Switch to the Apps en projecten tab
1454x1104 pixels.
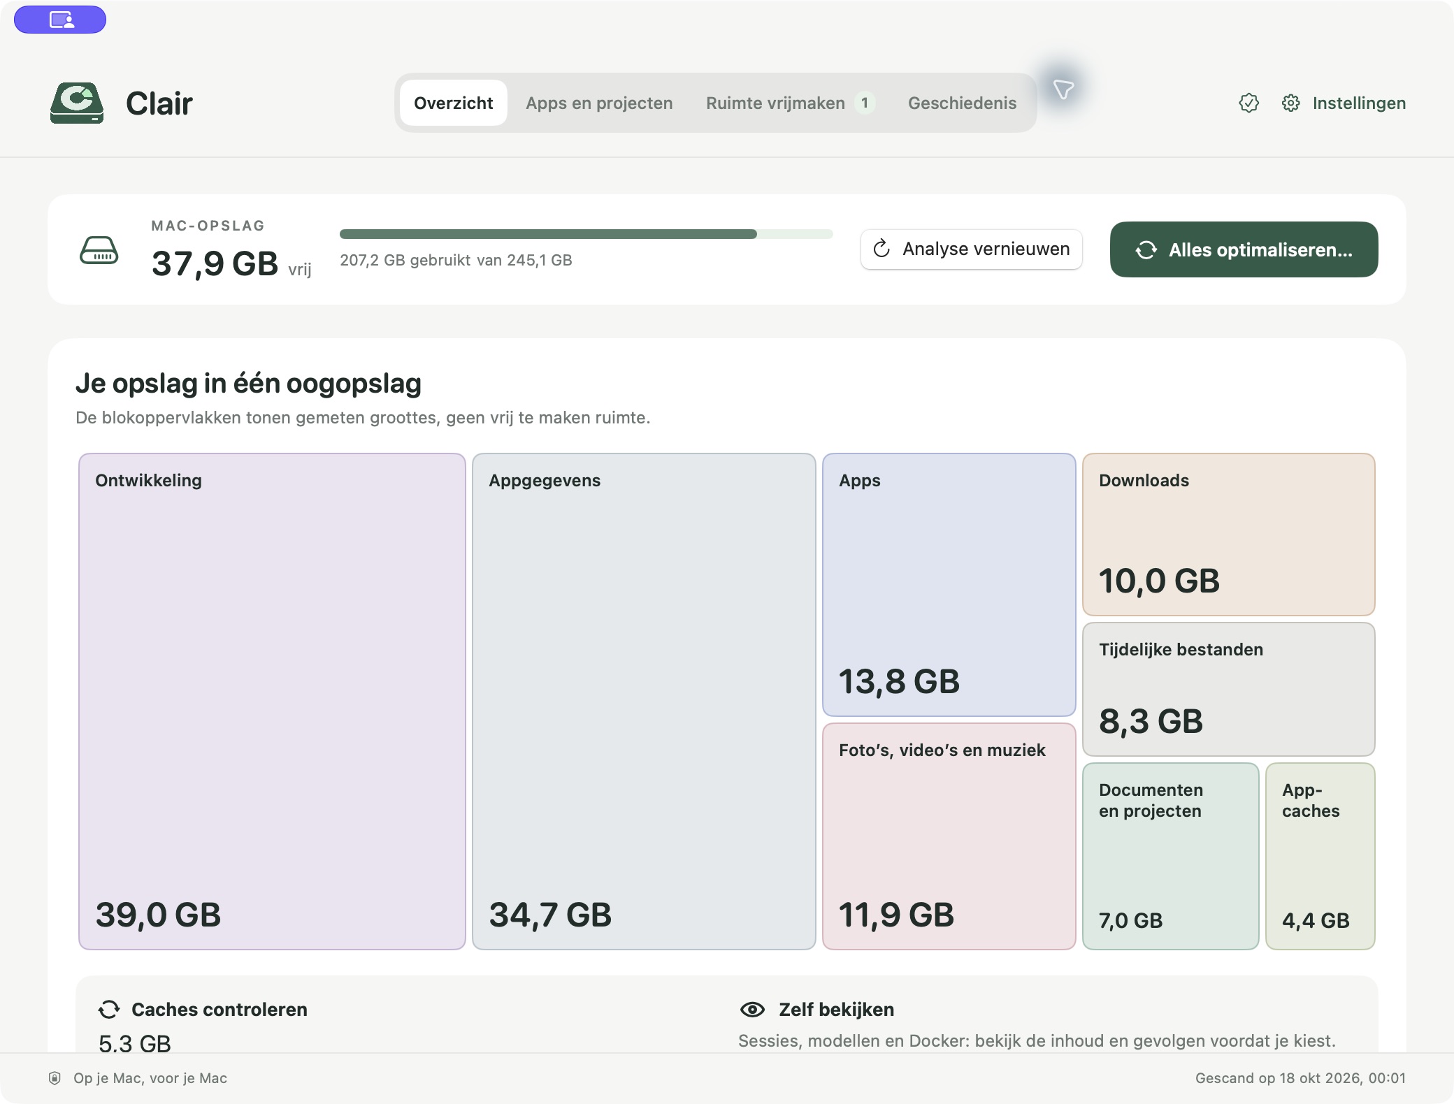(599, 103)
